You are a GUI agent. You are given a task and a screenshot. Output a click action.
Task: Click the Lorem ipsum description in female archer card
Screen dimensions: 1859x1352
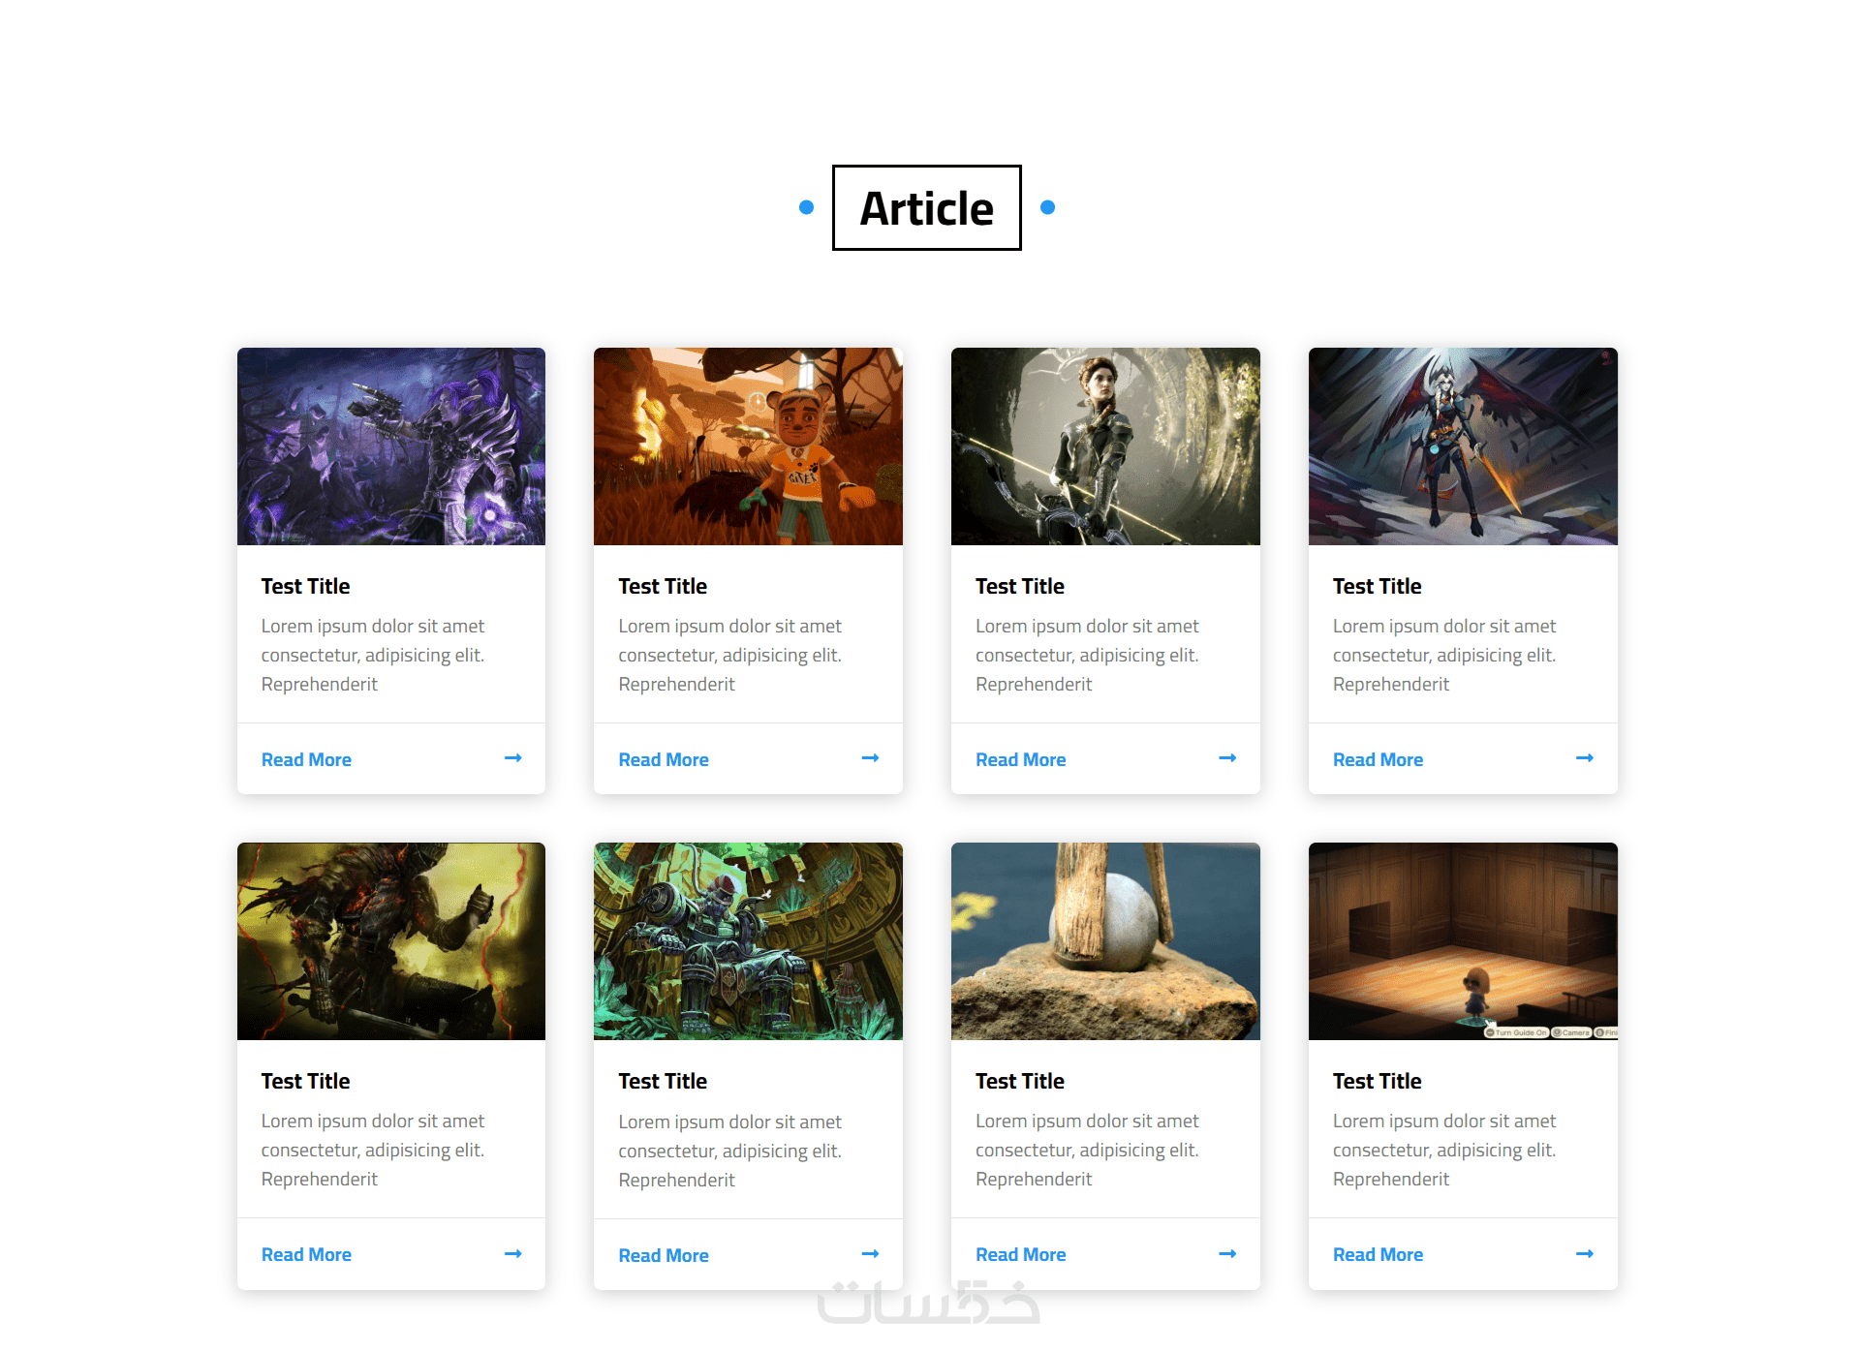(1087, 655)
